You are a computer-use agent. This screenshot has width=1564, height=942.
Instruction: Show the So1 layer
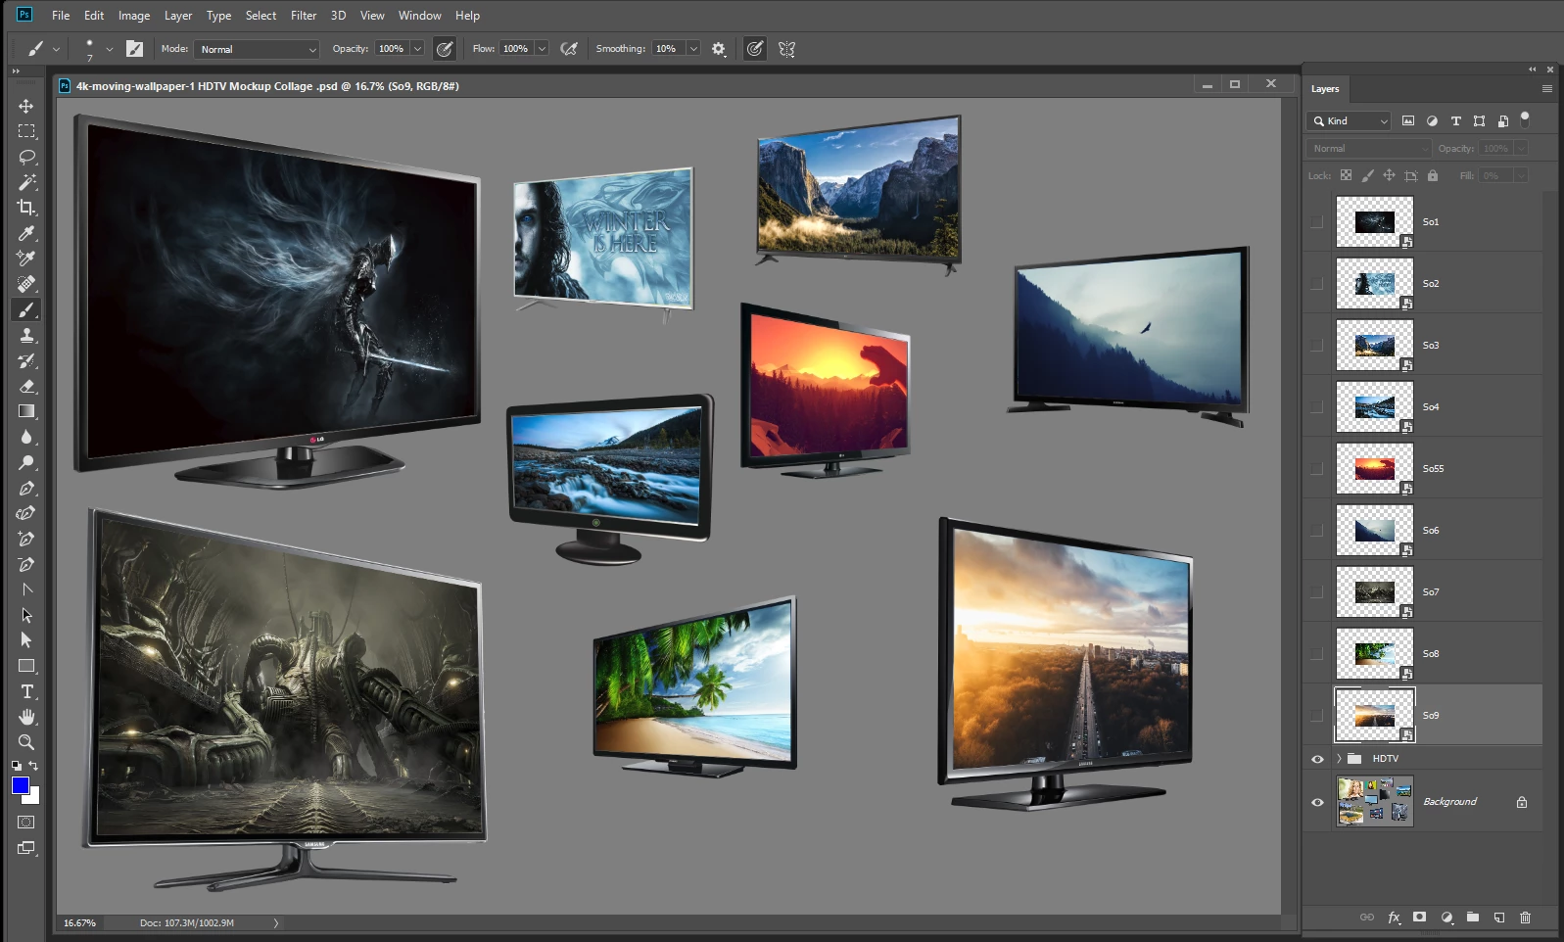(x=1317, y=222)
